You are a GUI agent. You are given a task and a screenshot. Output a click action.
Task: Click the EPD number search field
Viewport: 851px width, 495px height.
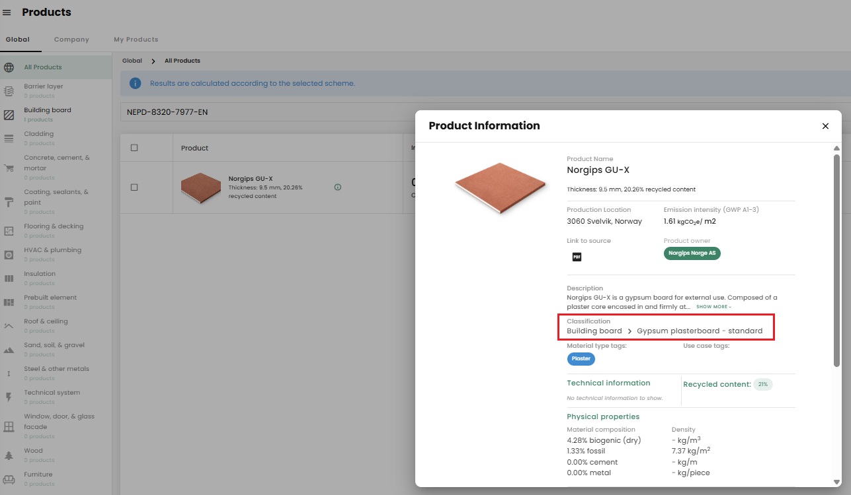[x=264, y=112]
